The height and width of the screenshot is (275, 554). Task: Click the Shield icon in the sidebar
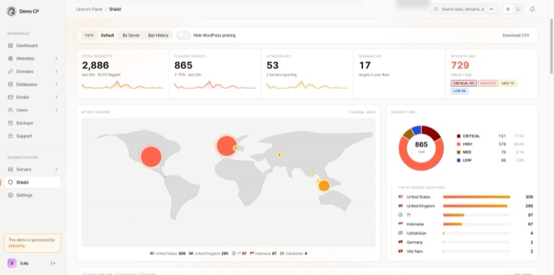click(10, 182)
